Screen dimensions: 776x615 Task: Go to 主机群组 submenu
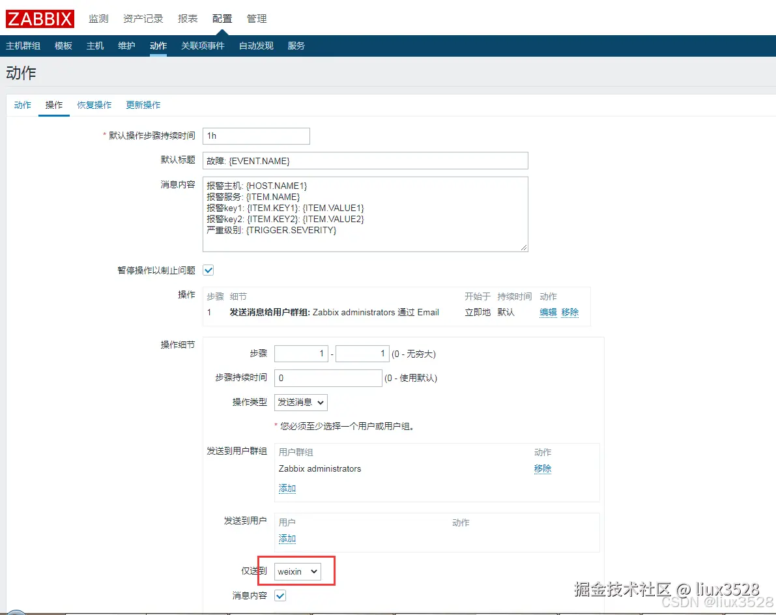pyautogui.click(x=23, y=46)
